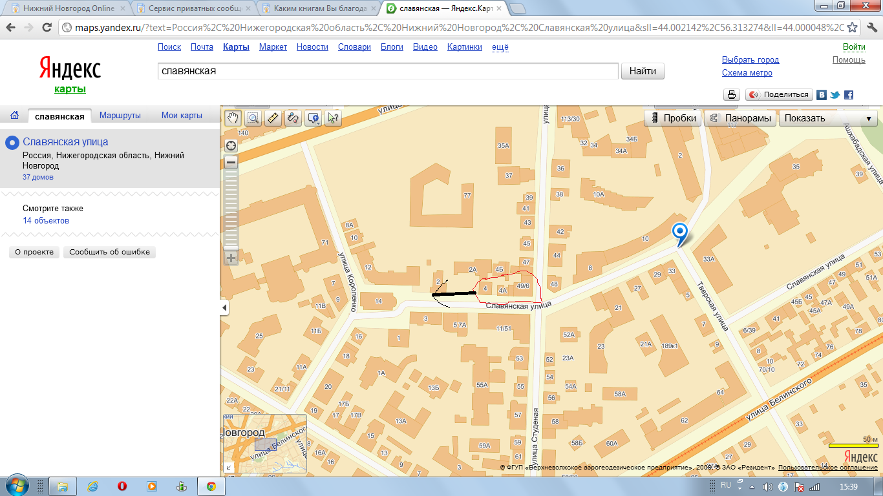
Task: Click the О проекте button
Action: coord(34,252)
